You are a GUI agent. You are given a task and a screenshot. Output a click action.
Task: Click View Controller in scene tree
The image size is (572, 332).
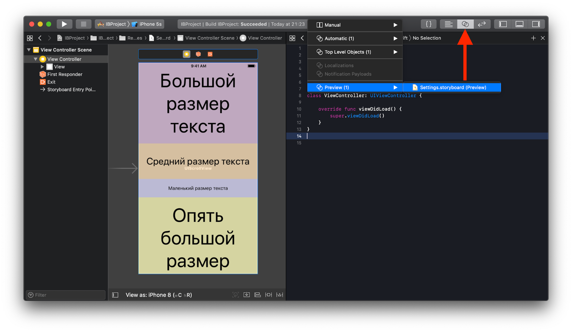coord(65,59)
